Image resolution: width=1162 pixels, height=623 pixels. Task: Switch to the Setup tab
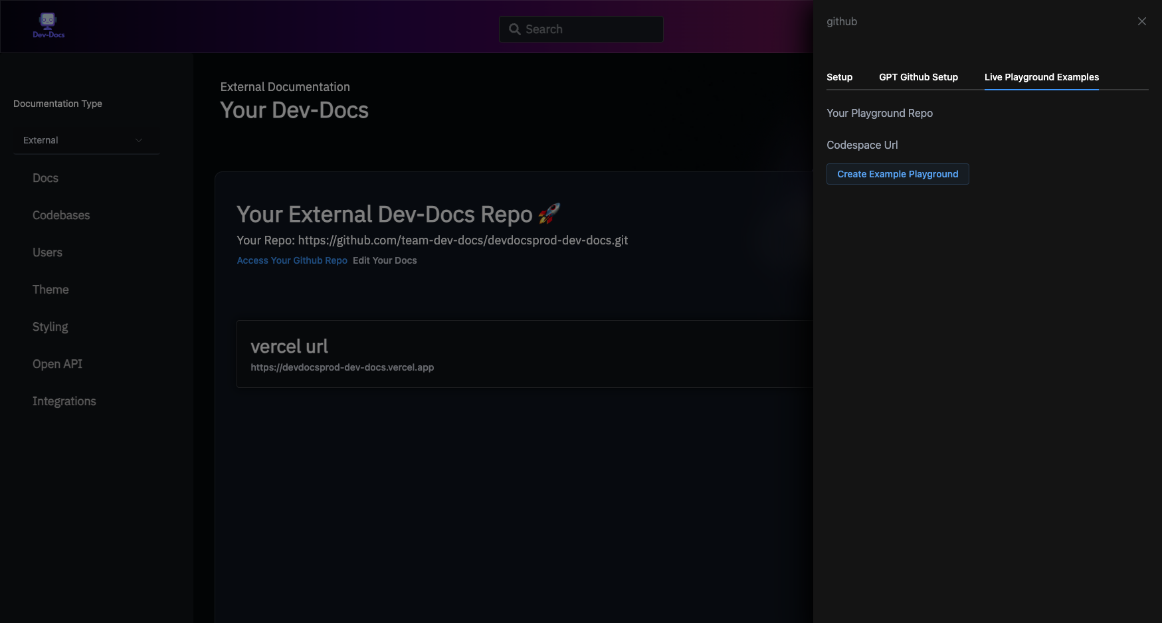[839, 77]
